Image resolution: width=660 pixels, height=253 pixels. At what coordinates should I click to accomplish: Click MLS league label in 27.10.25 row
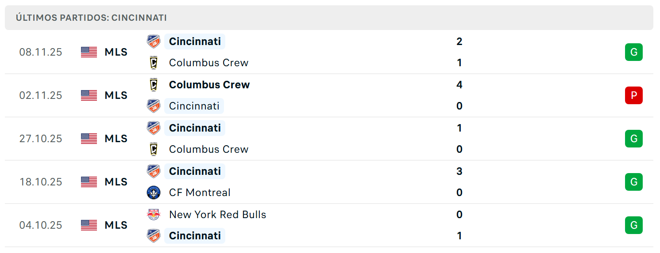[x=116, y=139]
